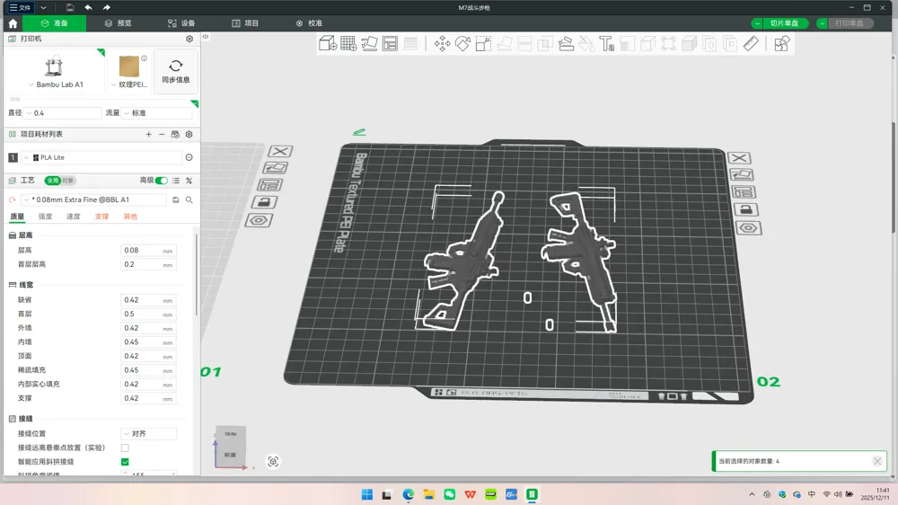Toggle plate 02 visibility eye icon
The width and height of the screenshot is (898, 505).
click(x=749, y=228)
